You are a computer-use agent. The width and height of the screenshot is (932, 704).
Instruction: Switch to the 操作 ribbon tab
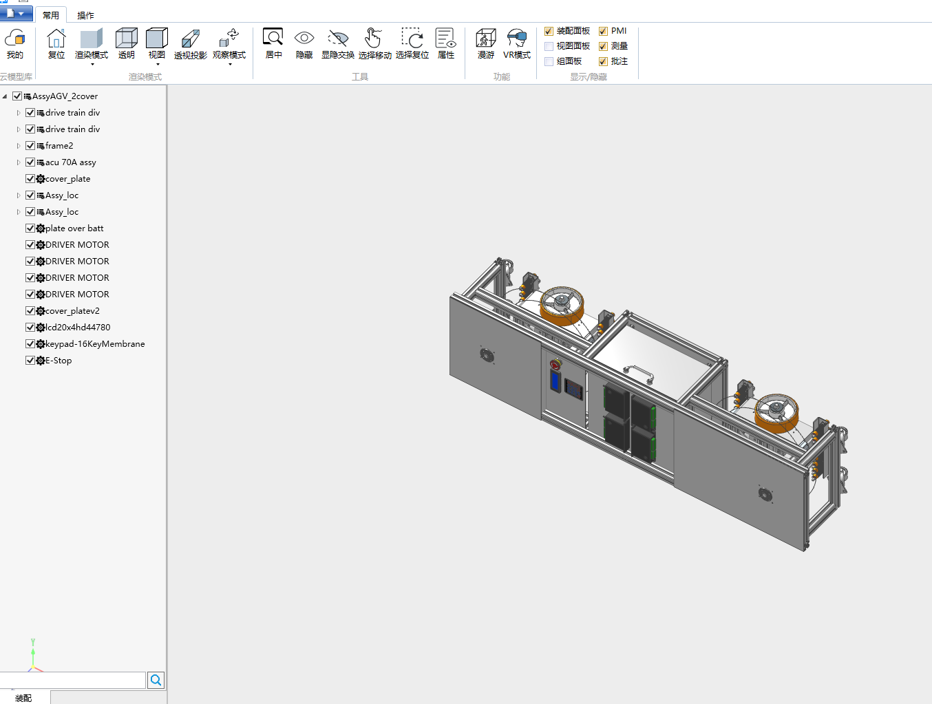(x=85, y=15)
